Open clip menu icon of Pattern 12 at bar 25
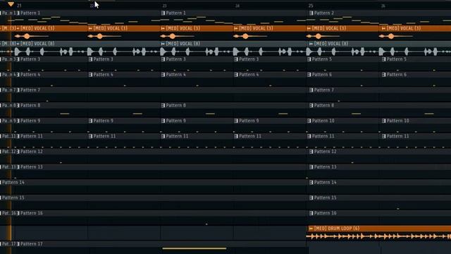Image resolution: width=451 pixels, height=254 pixels. [x=311, y=152]
